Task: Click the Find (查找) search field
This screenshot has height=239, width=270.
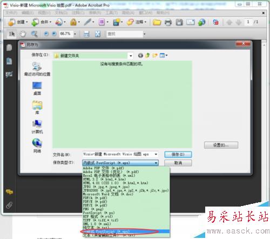Action: [125, 34]
